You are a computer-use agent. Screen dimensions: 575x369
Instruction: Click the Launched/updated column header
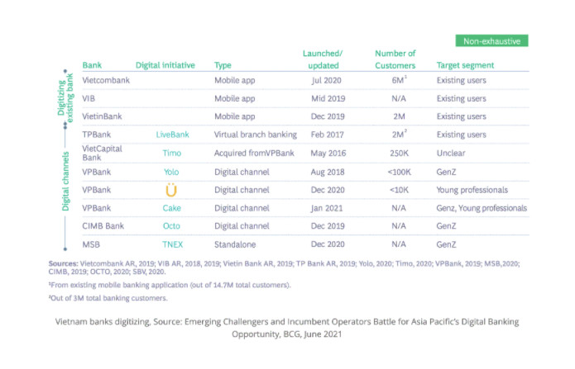click(323, 59)
